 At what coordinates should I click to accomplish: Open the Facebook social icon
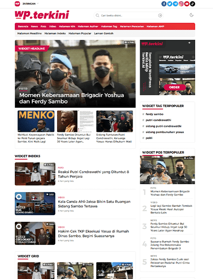[x=164, y=4]
